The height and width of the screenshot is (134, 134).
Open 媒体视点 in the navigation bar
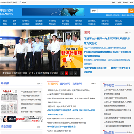pos(79,24)
